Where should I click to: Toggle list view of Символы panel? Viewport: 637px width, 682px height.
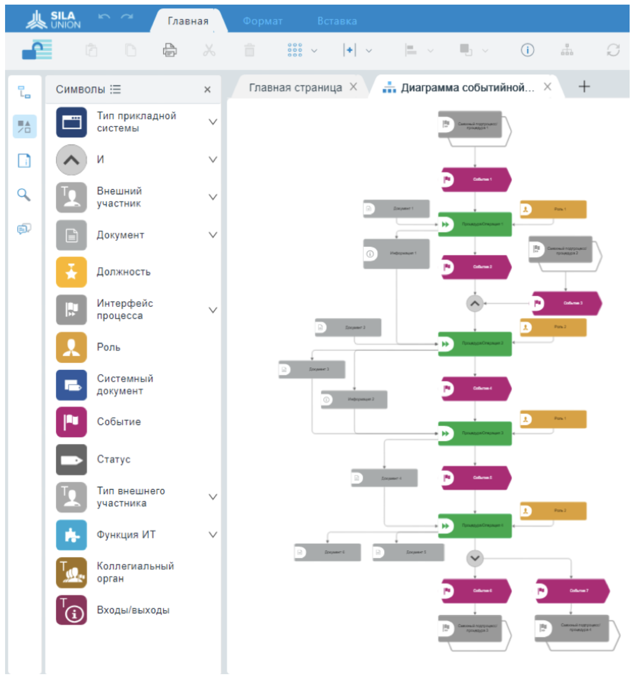[x=115, y=90]
